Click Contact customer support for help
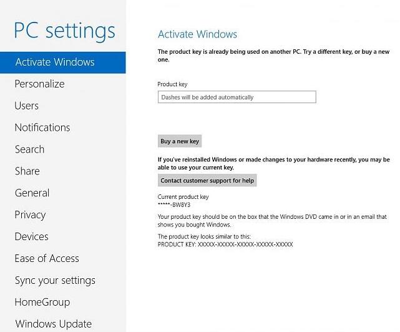This screenshot has width=400, height=332. coord(207,181)
